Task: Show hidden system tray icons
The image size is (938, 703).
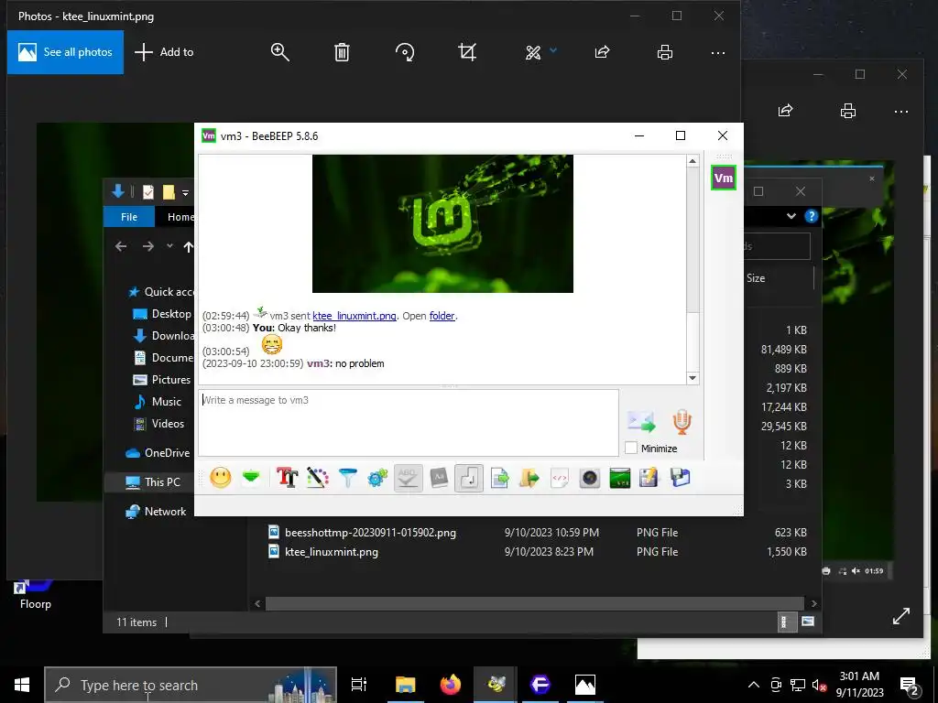Action: coord(754,685)
